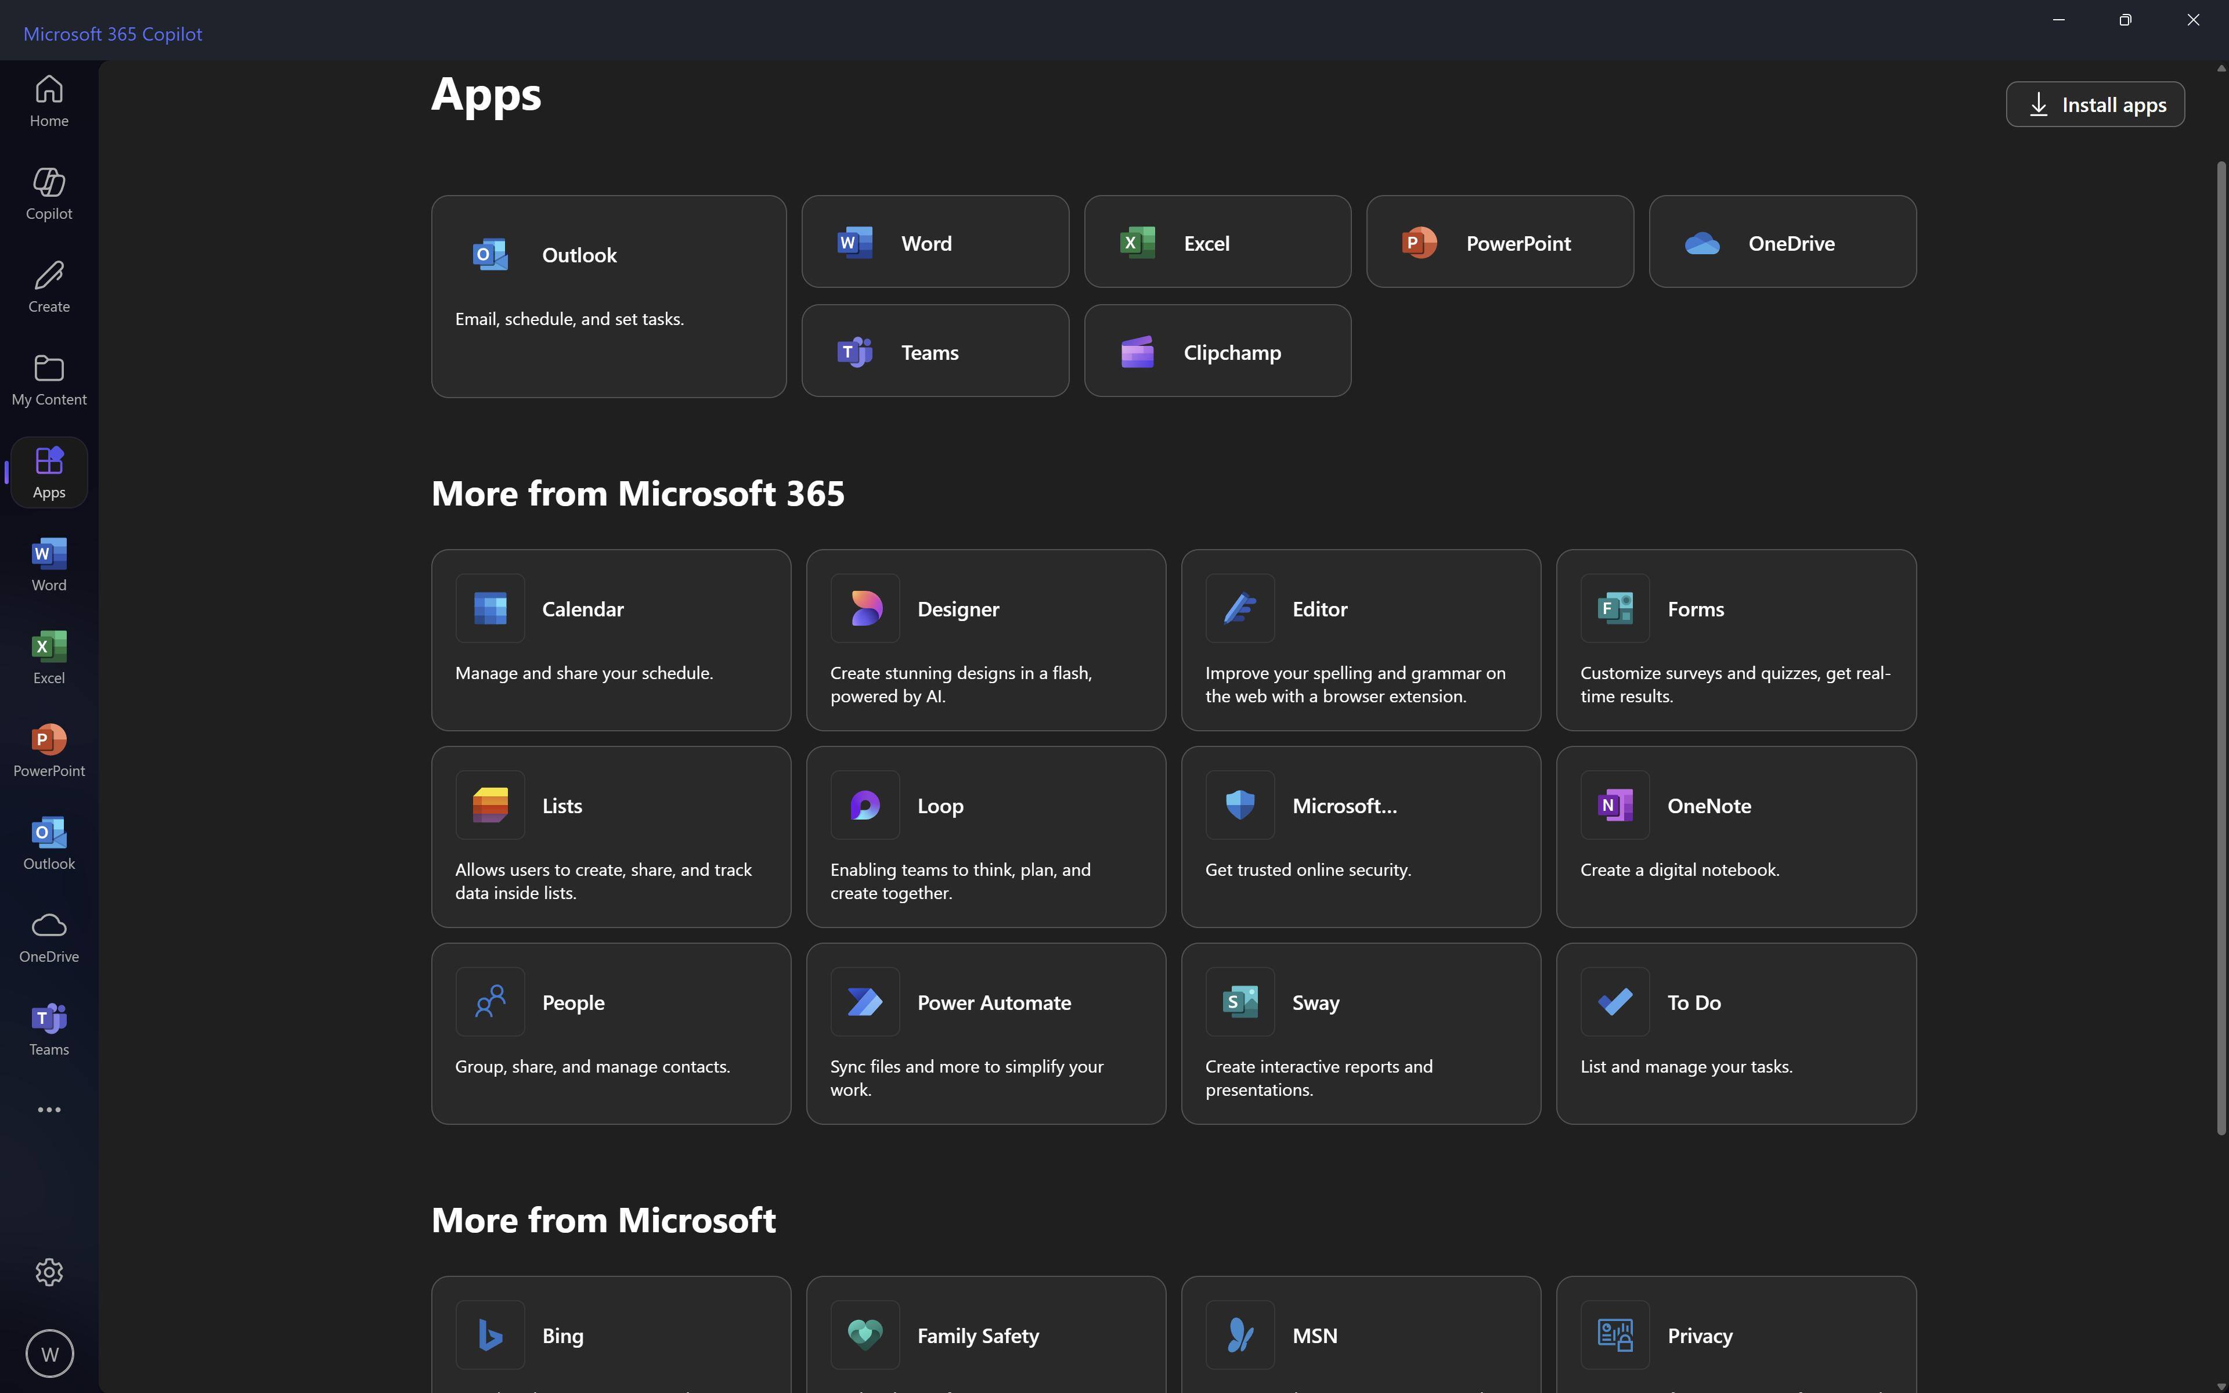This screenshot has height=1393, width=2229.
Task: Open the Microsoft Defender shield tile
Action: [1361, 836]
